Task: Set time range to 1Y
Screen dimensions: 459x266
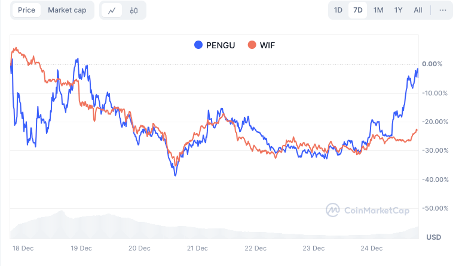Action: point(398,10)
